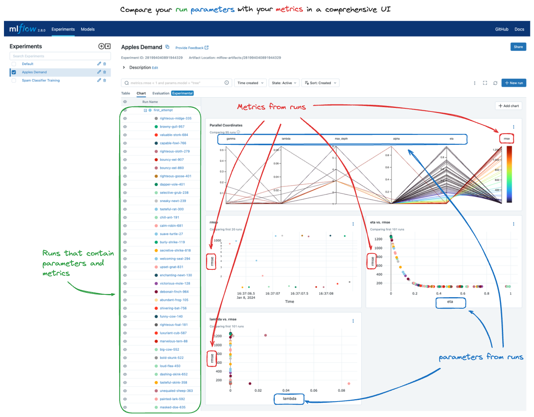
Task: Open the Models page
Action: [x=88, y=29]
